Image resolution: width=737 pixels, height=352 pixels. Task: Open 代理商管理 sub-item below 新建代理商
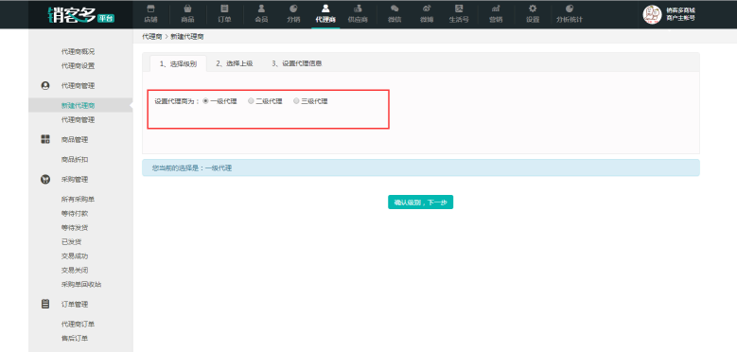[78, 120]
